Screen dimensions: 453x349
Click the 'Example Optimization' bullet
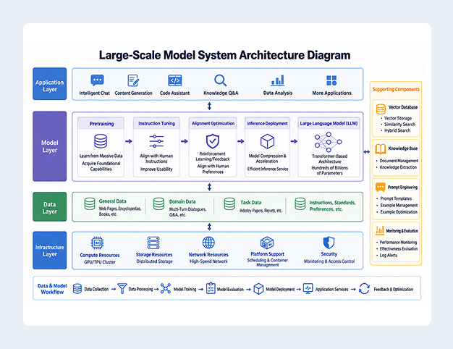pyautogui.click(x=397, y=211)
